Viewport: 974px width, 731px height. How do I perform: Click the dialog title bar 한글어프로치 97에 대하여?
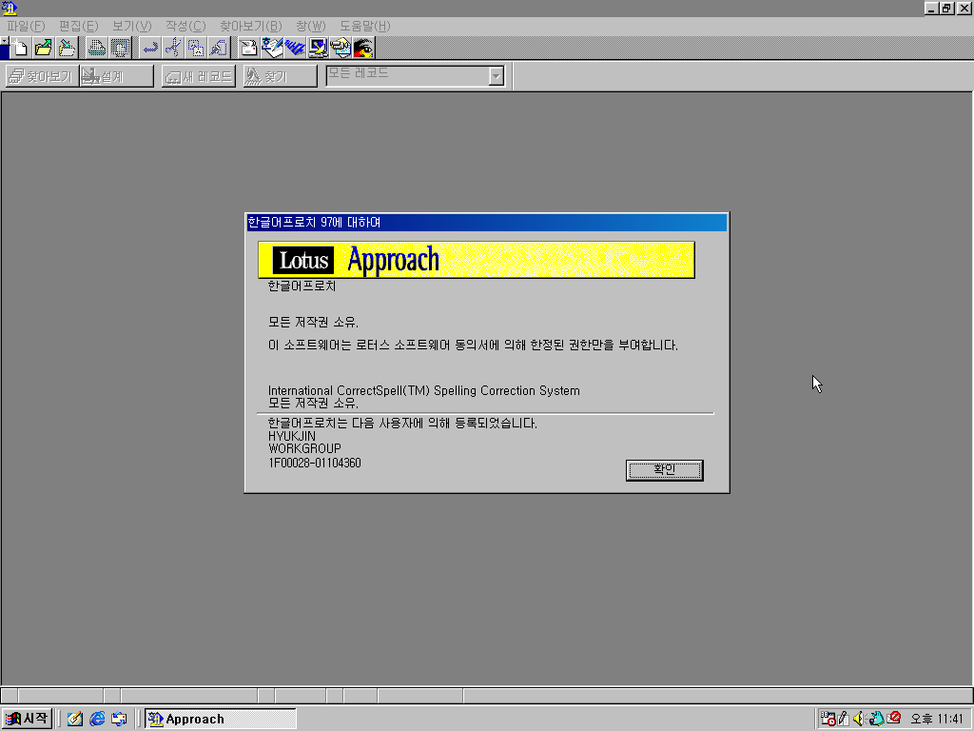click(x=486, y=222)
